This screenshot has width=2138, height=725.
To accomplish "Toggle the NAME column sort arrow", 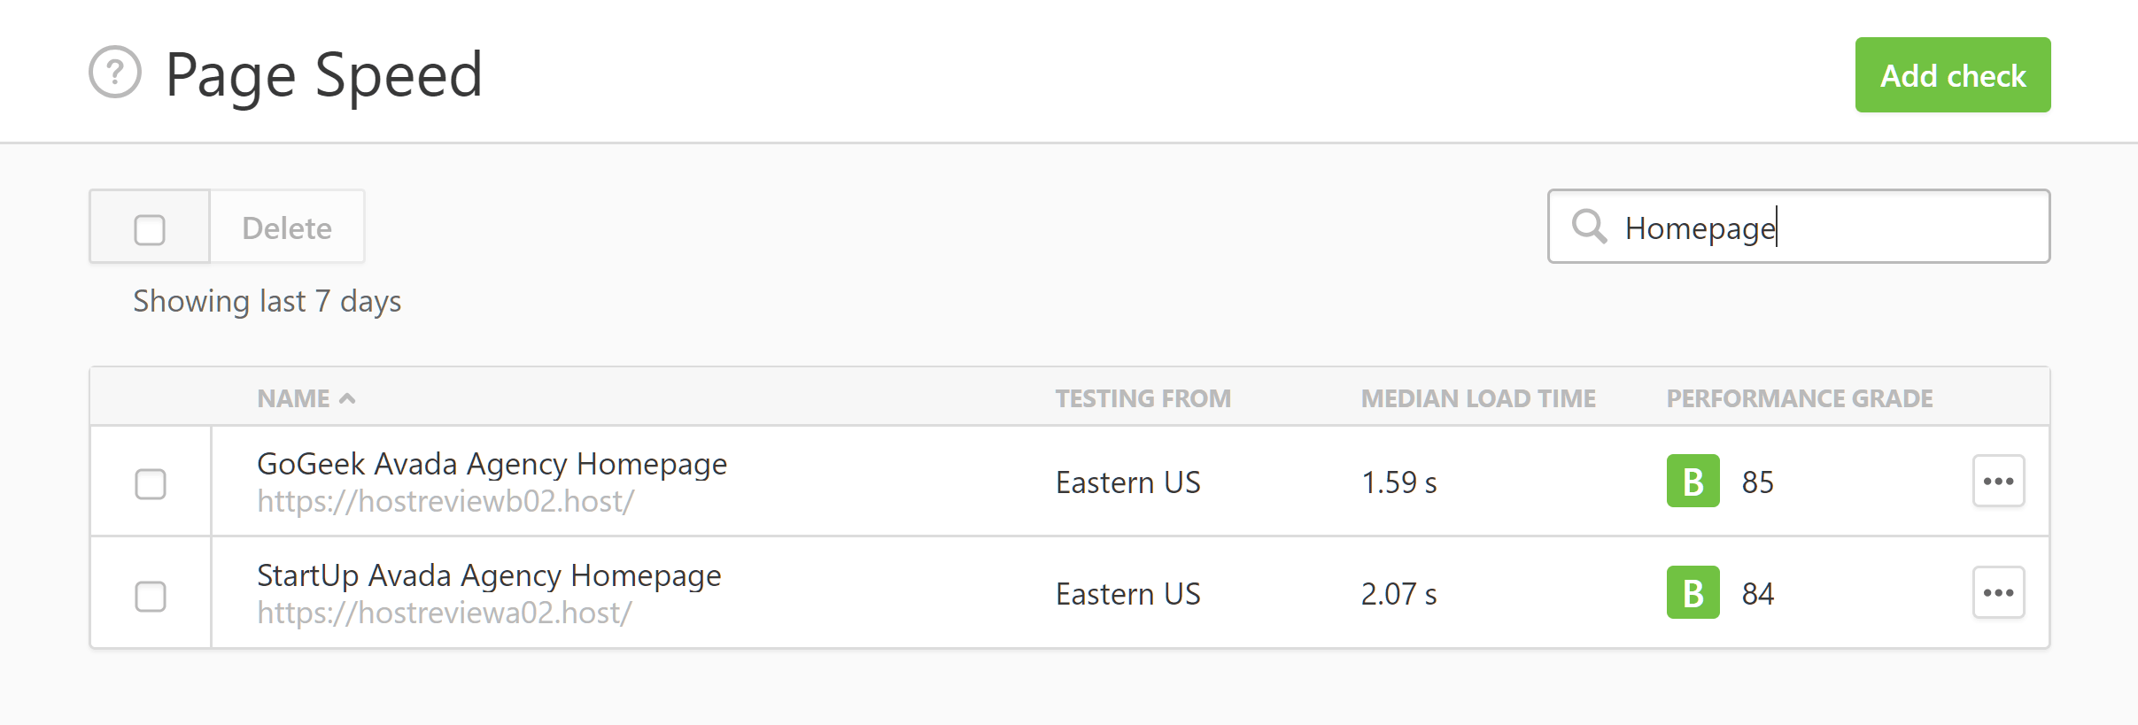I will (348, 398).
